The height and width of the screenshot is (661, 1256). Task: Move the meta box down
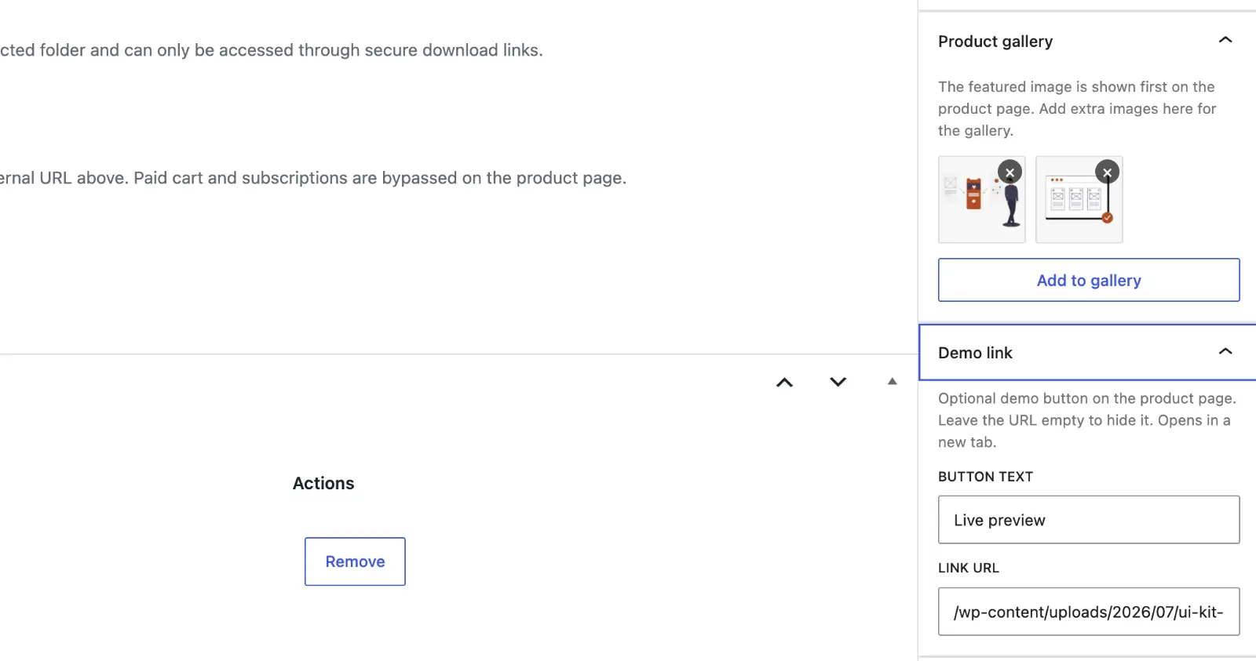coord(838,383)
